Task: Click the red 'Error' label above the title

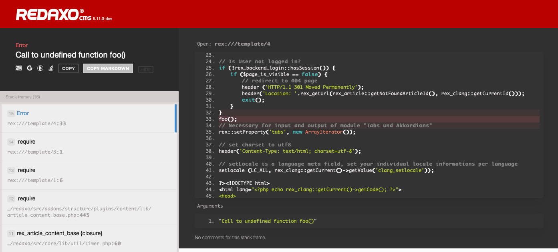Action: tap(22, 45)
